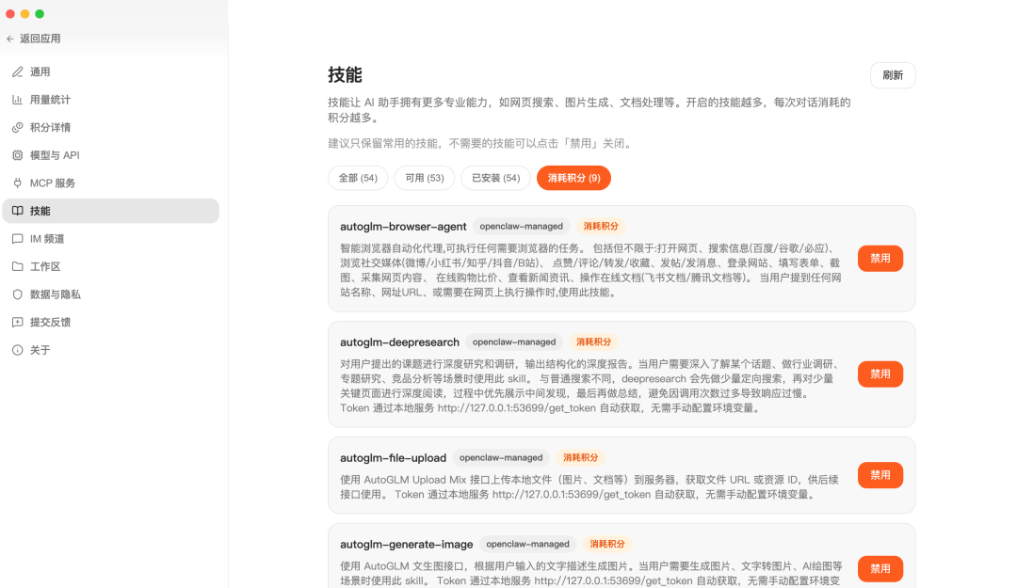Screen dimensions: 1017x588
Task: Open the MCP 服务 label
Action: click(53, 183)
